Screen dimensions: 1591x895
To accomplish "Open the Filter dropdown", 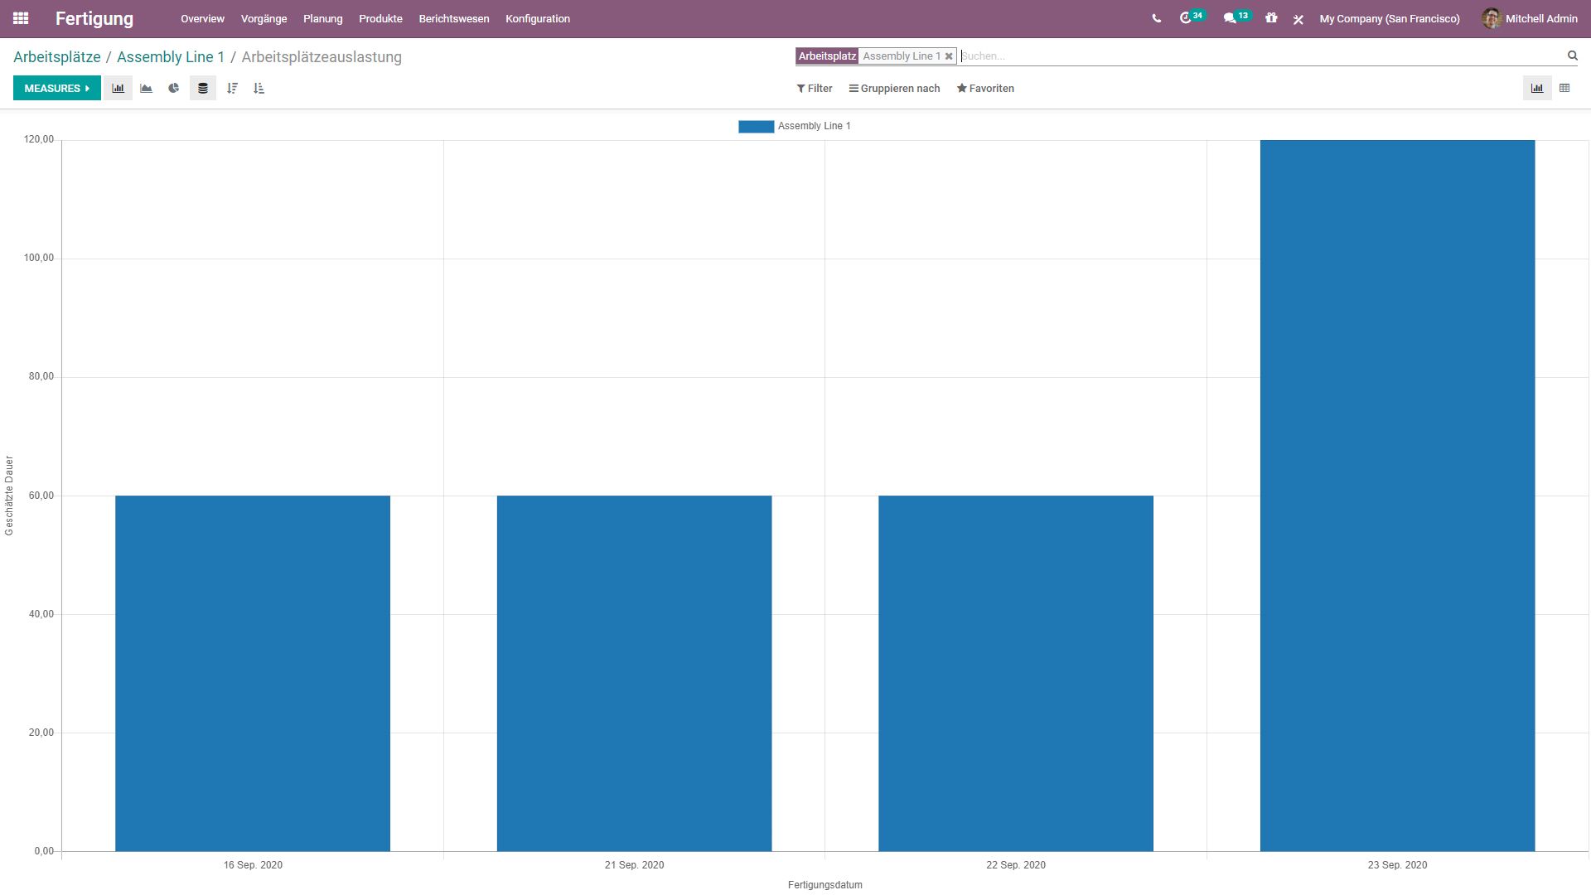I will pos(815,88).
